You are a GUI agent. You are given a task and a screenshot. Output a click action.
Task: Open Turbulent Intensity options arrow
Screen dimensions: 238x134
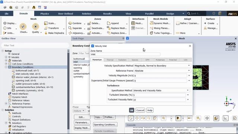[x=188, y=95]
